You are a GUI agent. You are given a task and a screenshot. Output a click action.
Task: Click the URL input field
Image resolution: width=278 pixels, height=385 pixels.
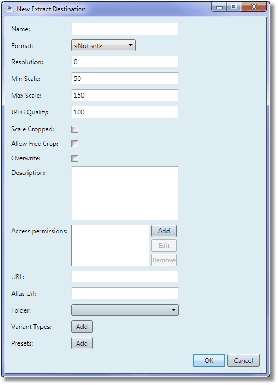pyautogui.click(x=125, y=276)
